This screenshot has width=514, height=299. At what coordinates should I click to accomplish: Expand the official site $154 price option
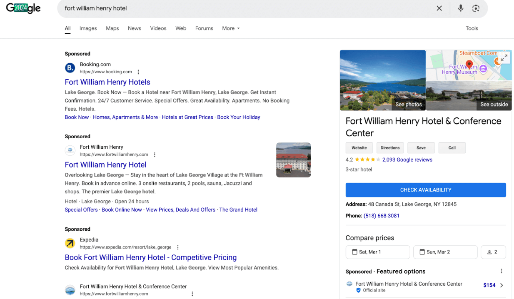point(502,285)
